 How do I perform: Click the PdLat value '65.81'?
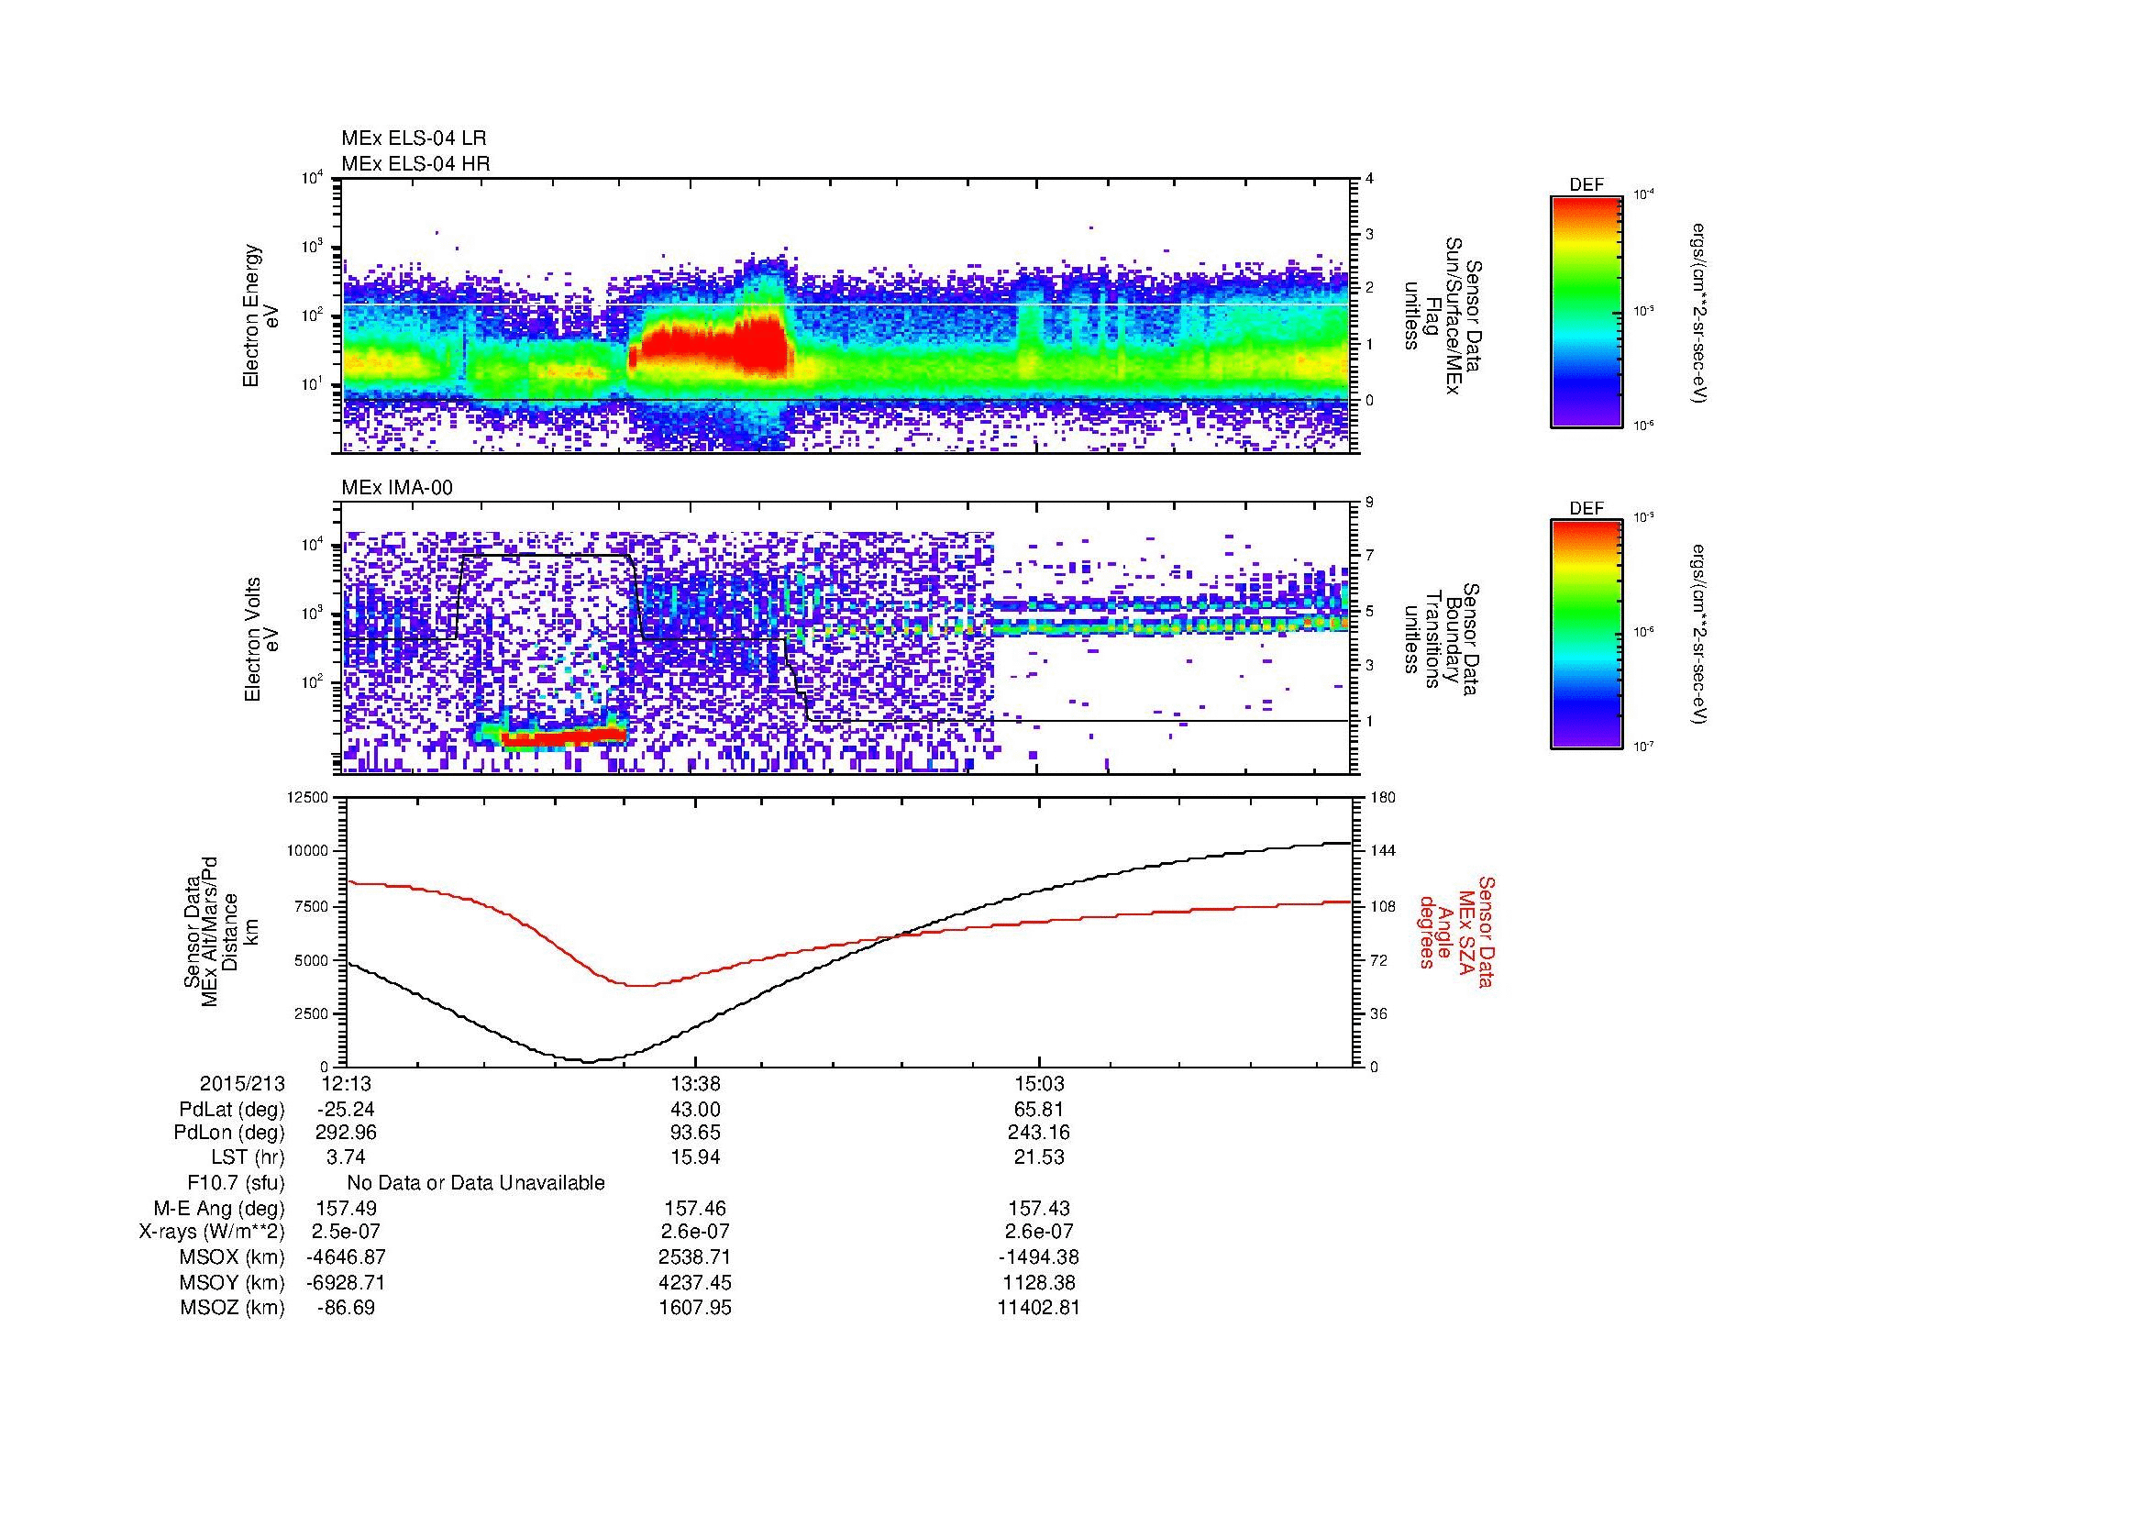click(1039, 1110)
